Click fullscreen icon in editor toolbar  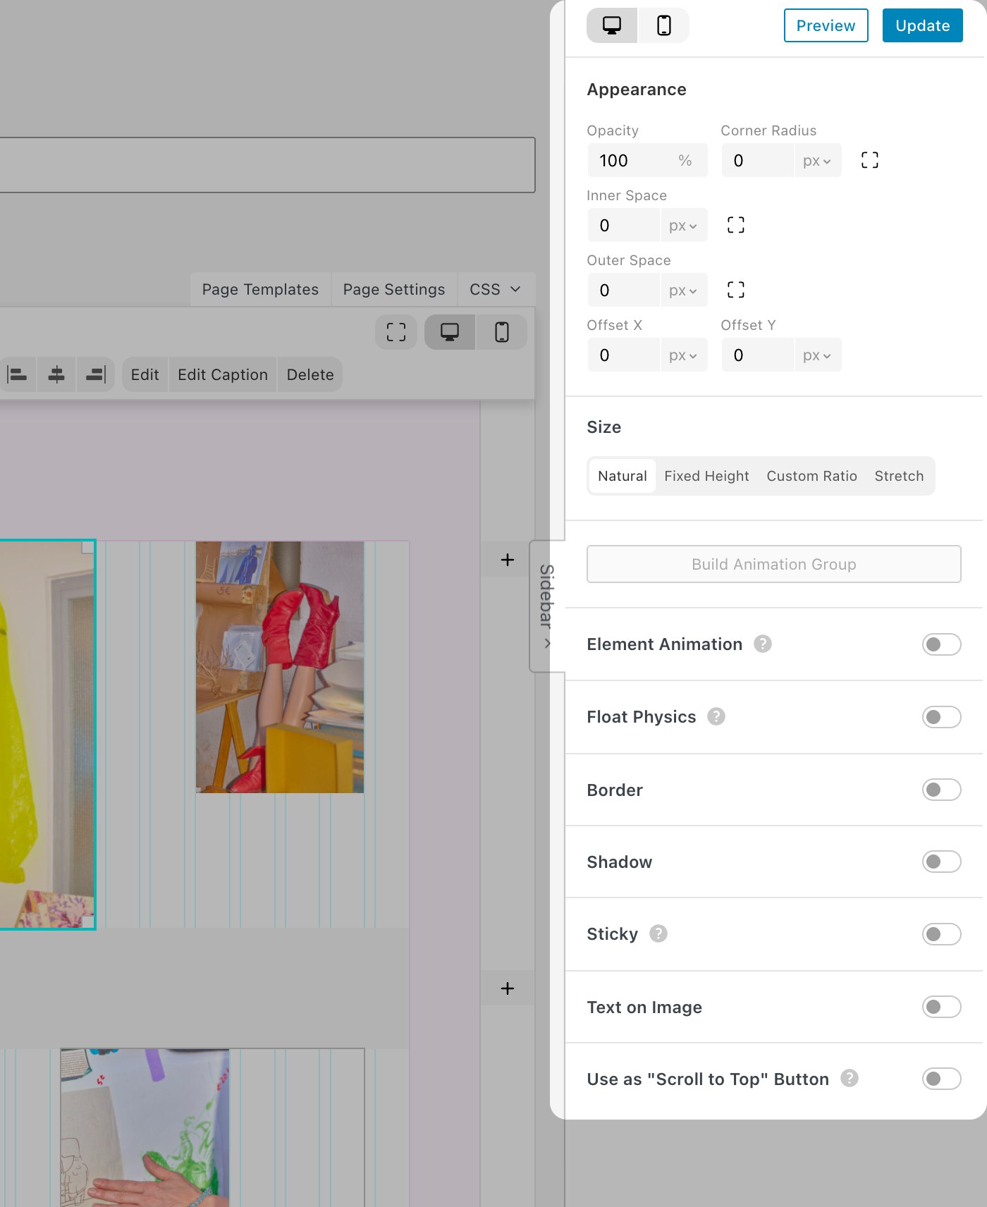pos(396,332)
